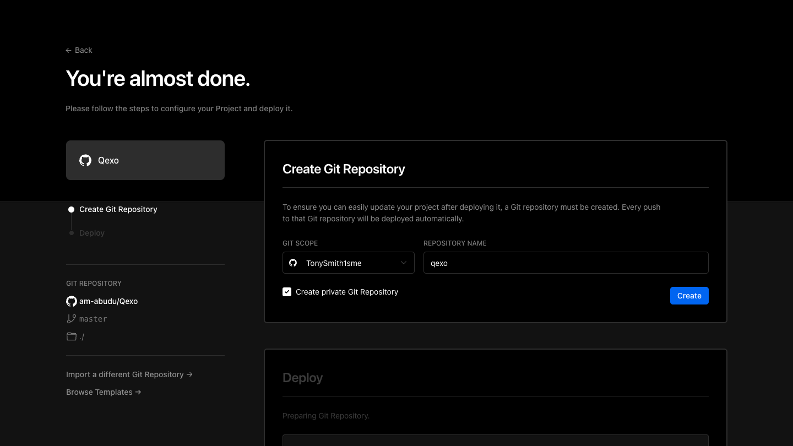The image size is (793, 446).
Task: Uncheck Create private Git Repository checkbox
Action: 287,292
